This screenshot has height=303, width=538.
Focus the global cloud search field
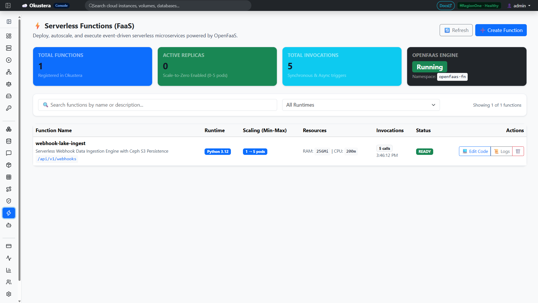click(168, 6)
